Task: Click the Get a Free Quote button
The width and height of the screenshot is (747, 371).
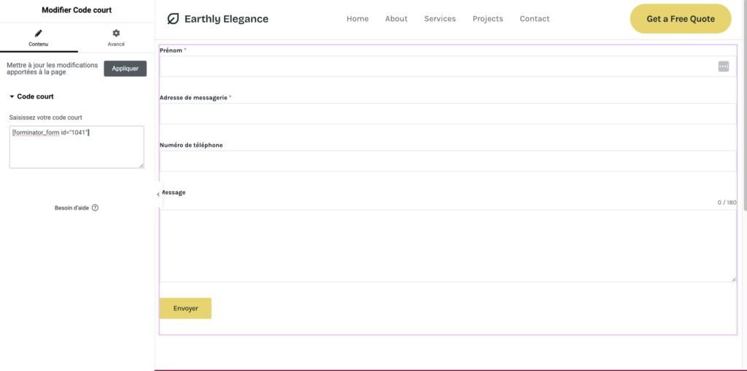Action: click(680, 19)
